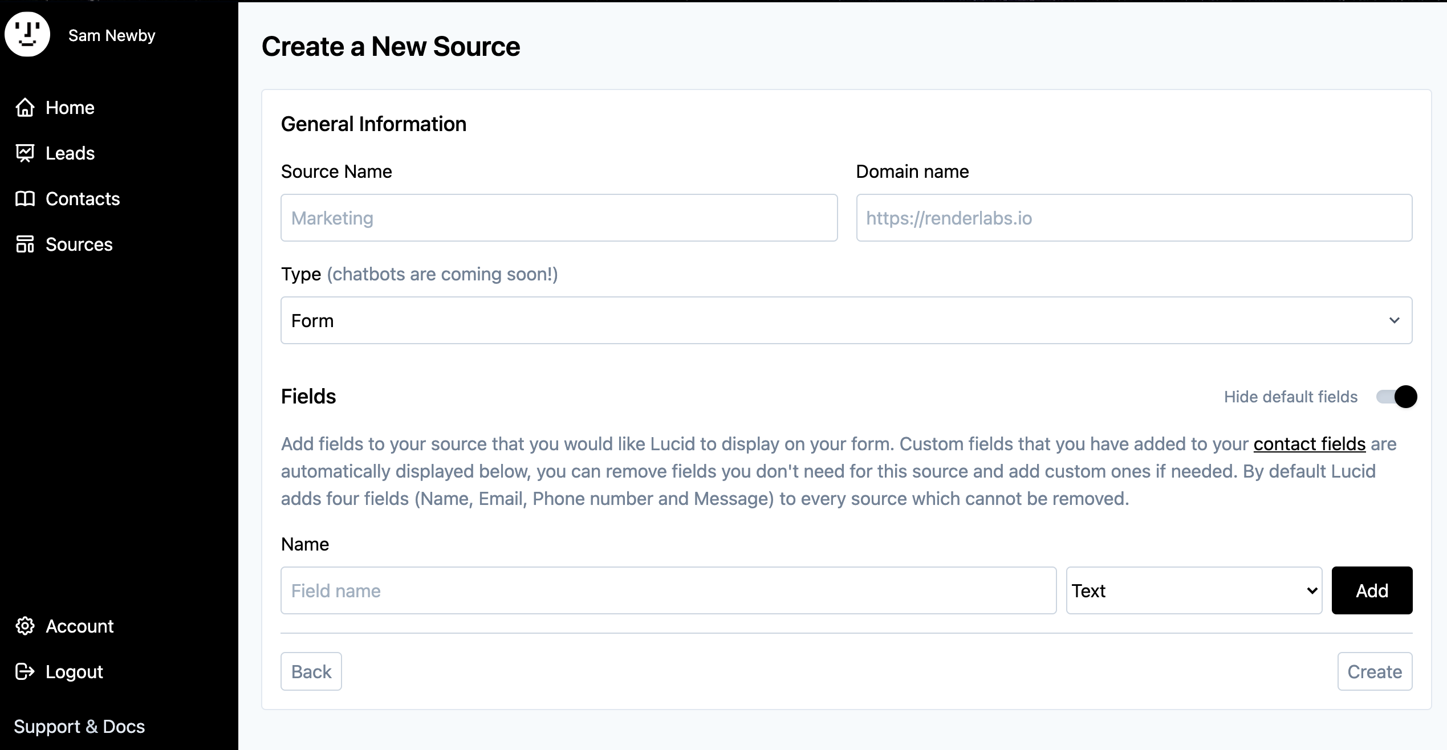Click the Field name text box
The image size is (1447, 750).
coord(668,590)
